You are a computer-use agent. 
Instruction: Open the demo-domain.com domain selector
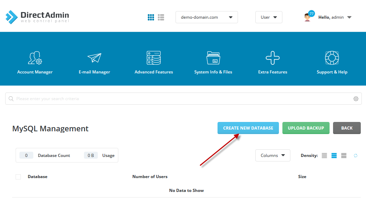[x=206, y=17]
